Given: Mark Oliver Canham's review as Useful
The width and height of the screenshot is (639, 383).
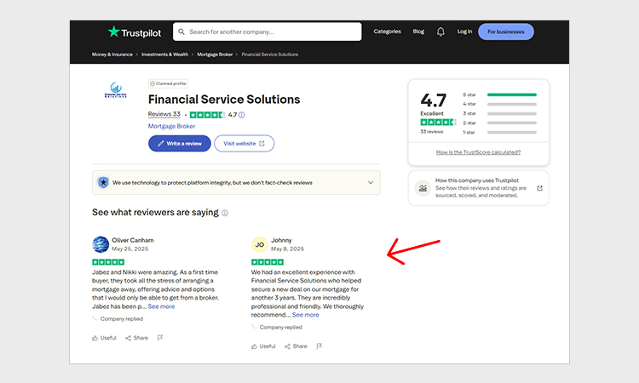Looking at the screenshot, I should (x=104, y=338).
